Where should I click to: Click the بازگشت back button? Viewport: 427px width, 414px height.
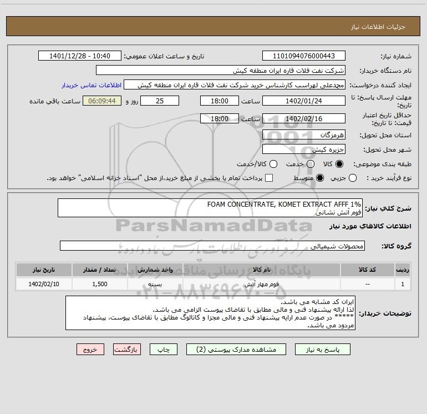click(127, 350)
